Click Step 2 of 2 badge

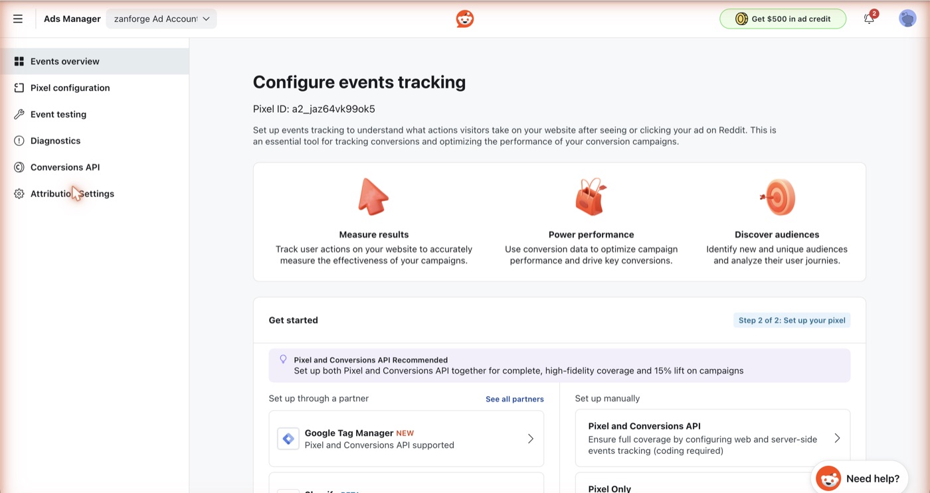pyautogui.click(x=792, y=320)
